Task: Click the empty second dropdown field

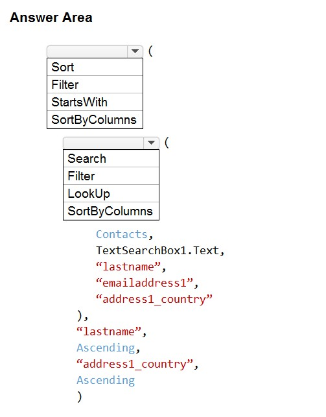Action: [x=104, y=143]
